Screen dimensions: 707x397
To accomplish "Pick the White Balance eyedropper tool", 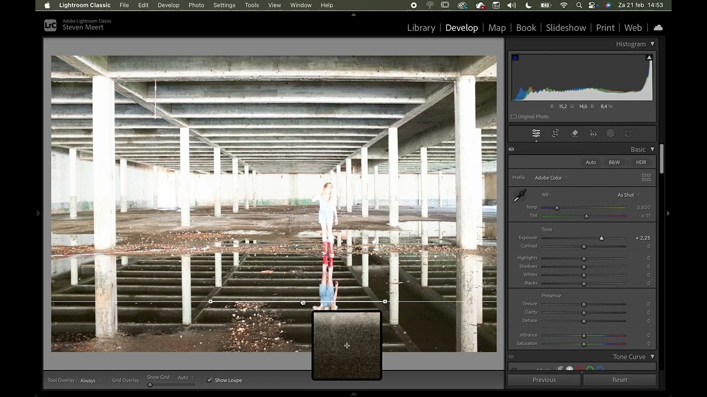I will click(x=520, y=196).
